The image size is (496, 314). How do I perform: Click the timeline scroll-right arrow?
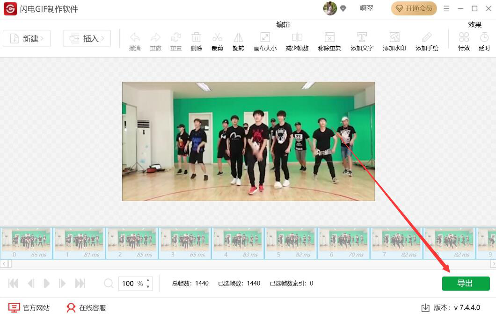pyautogui.click(x=493, y=263)
